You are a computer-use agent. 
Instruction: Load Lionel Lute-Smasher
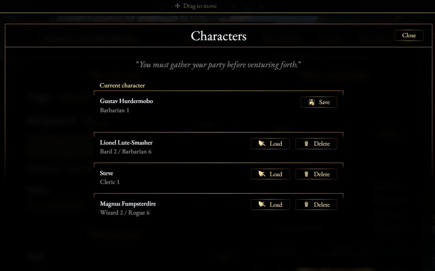point(270,143)
